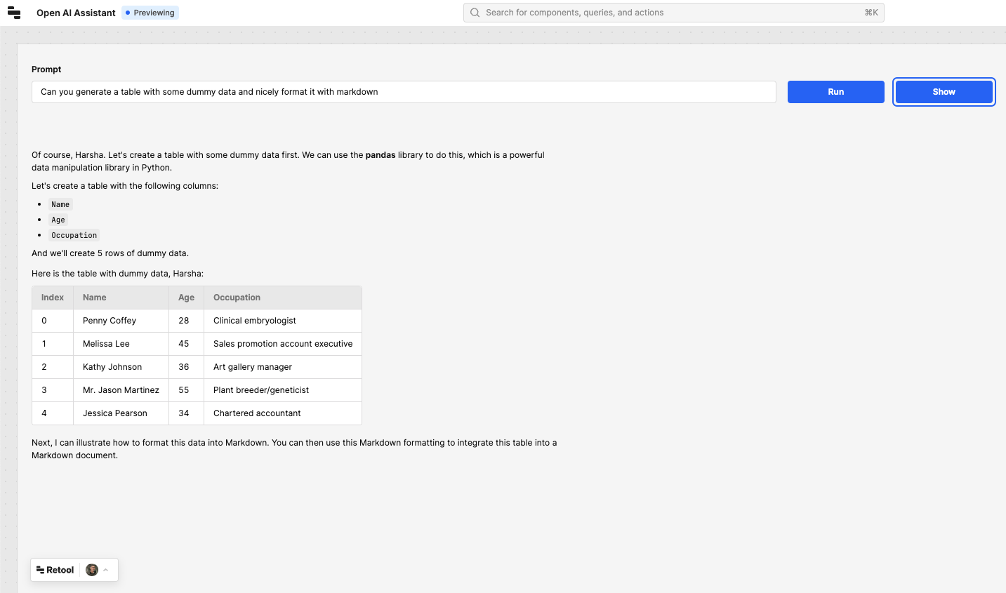
Task: Select the Melissa Lee table cell
Action: pos(106,343)
